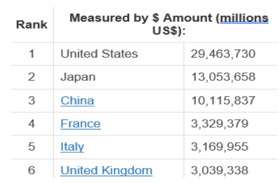This screenshot has width=279, height=183.
Task: Select the United States cell
Action: (x=119, y=54)
